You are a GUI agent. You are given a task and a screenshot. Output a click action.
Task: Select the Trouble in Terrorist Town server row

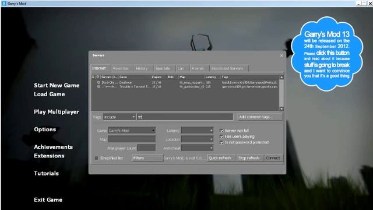tap(185, 87)
